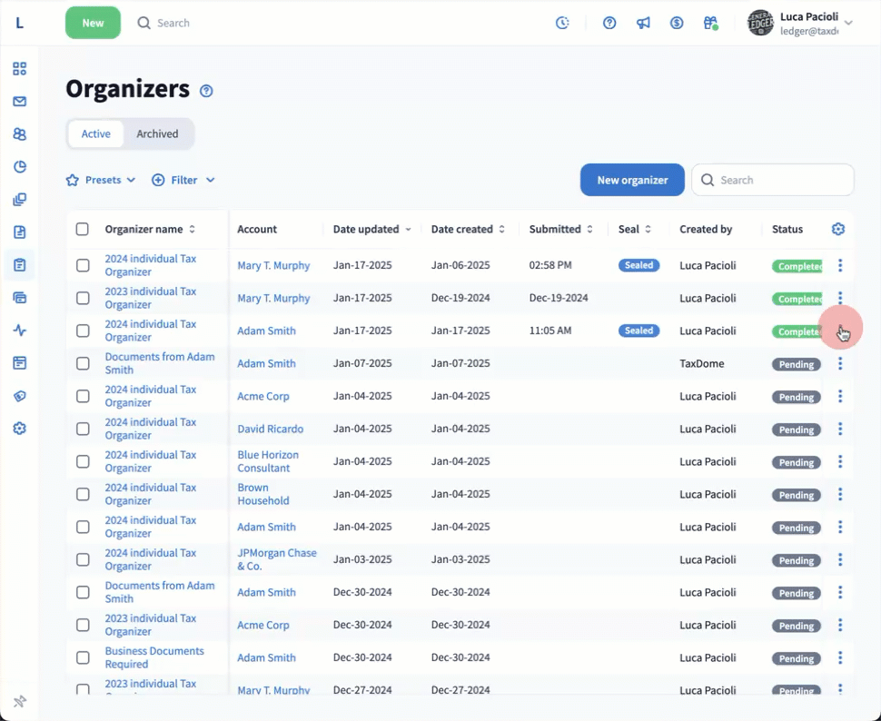
Task: Open the timer clock icon in header
Action: pyautogui.click(x=563, y=23)
